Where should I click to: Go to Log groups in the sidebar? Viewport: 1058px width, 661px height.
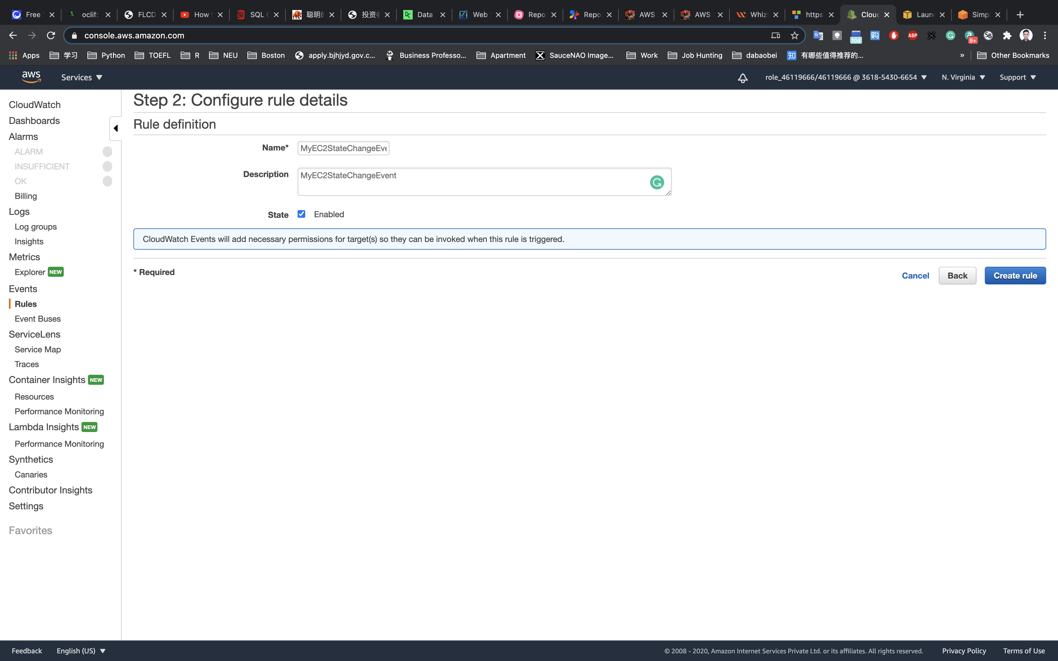(35, 226)
